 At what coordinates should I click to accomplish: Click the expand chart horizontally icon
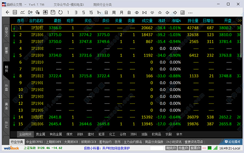point(137,13)
